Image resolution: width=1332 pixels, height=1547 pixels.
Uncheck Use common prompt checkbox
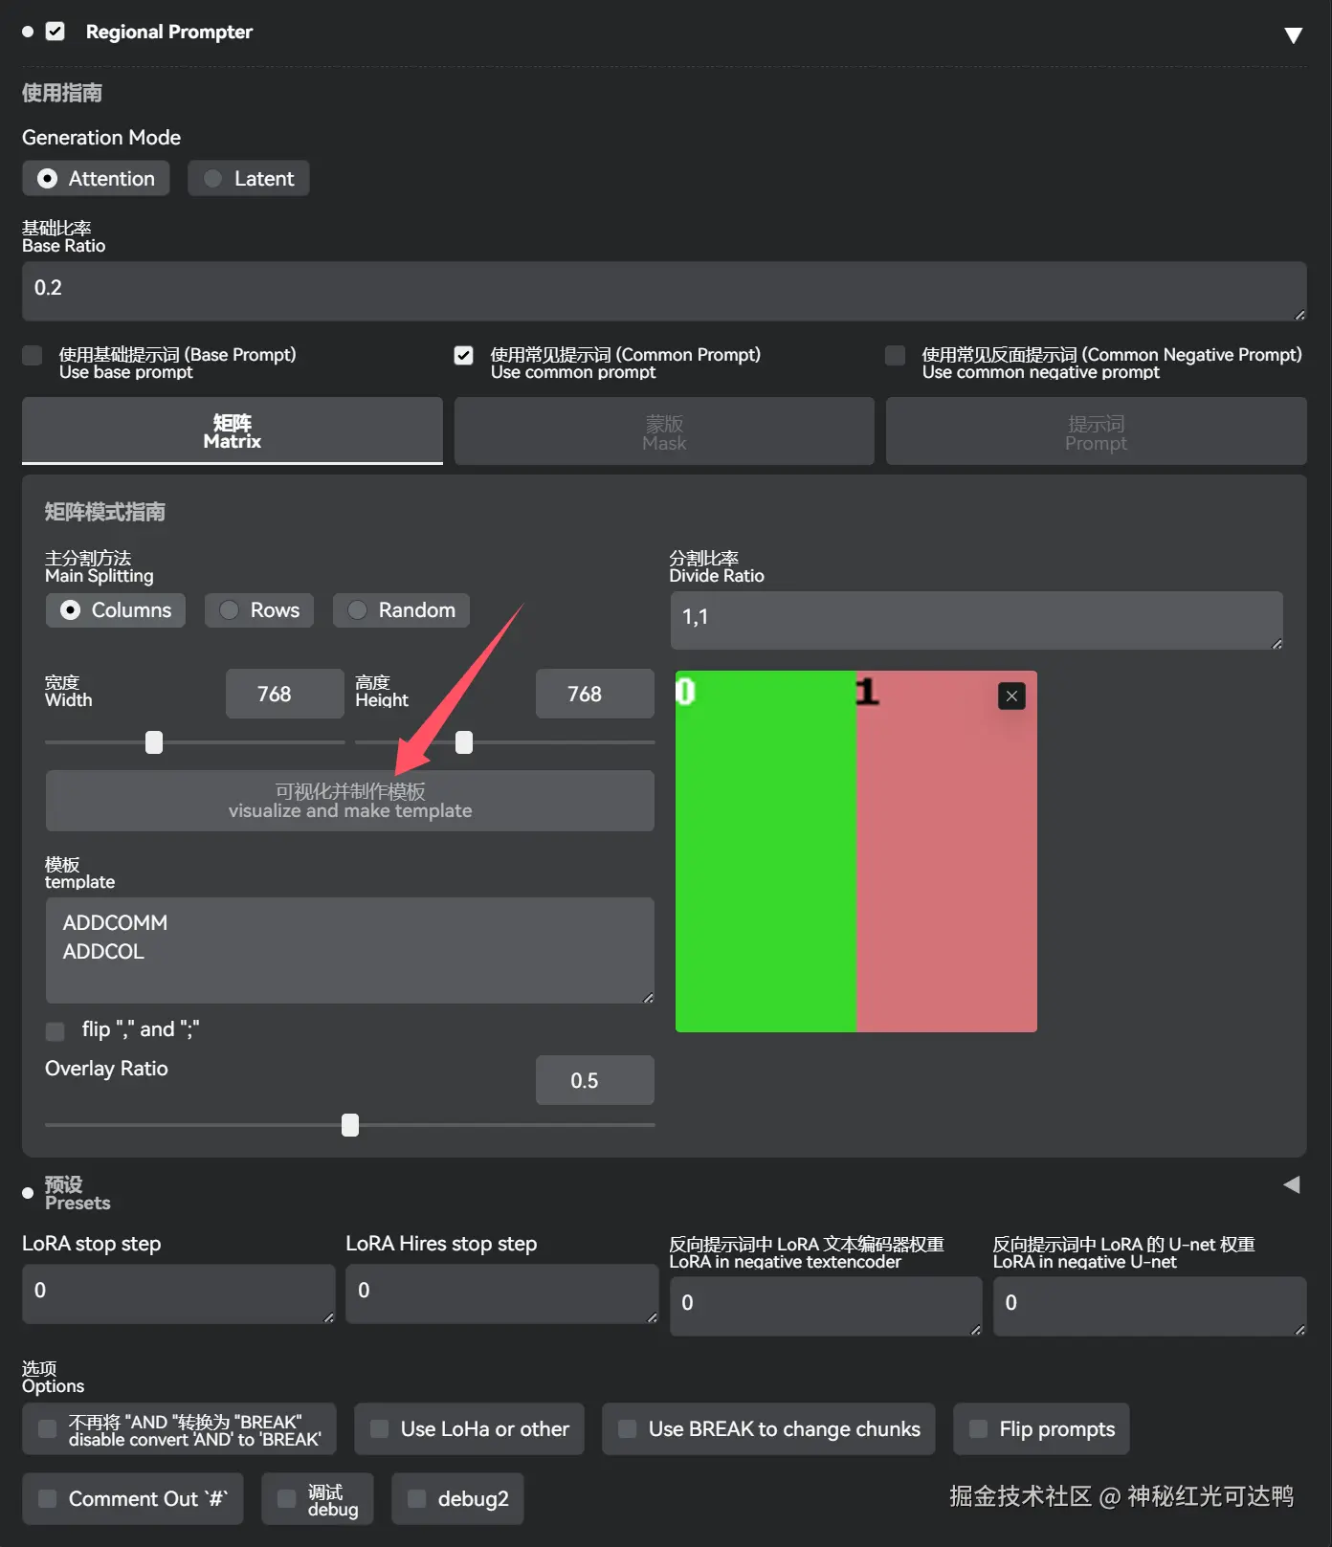464,356
